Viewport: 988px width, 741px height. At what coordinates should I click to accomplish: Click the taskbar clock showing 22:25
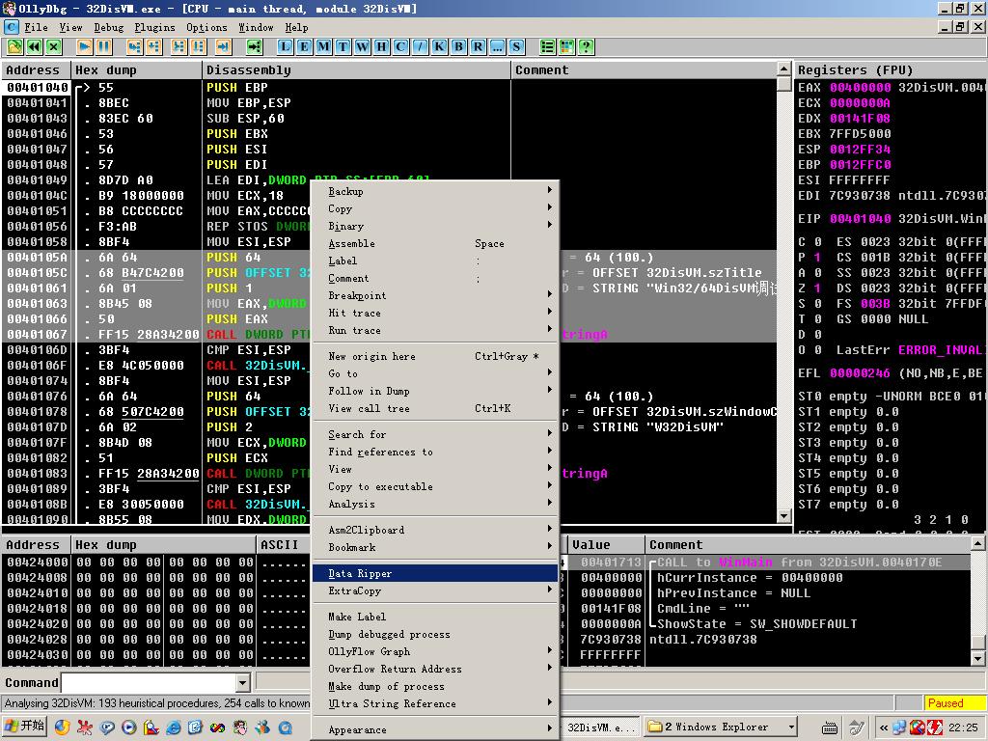[963, 727]
